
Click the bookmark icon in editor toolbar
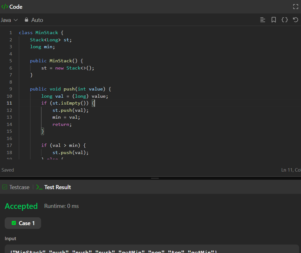273,20
